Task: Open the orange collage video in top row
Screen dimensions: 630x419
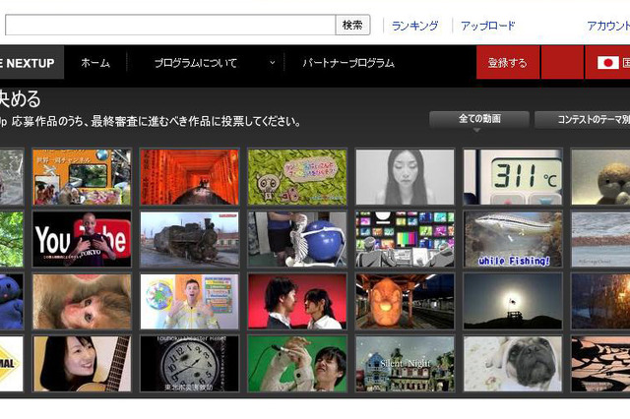Action: pos(82,177)
